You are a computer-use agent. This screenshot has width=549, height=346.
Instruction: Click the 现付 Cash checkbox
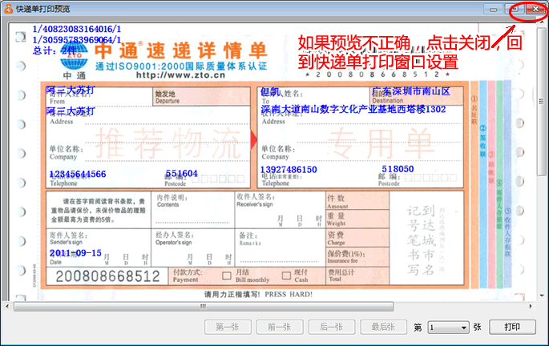tap(286, 276)
